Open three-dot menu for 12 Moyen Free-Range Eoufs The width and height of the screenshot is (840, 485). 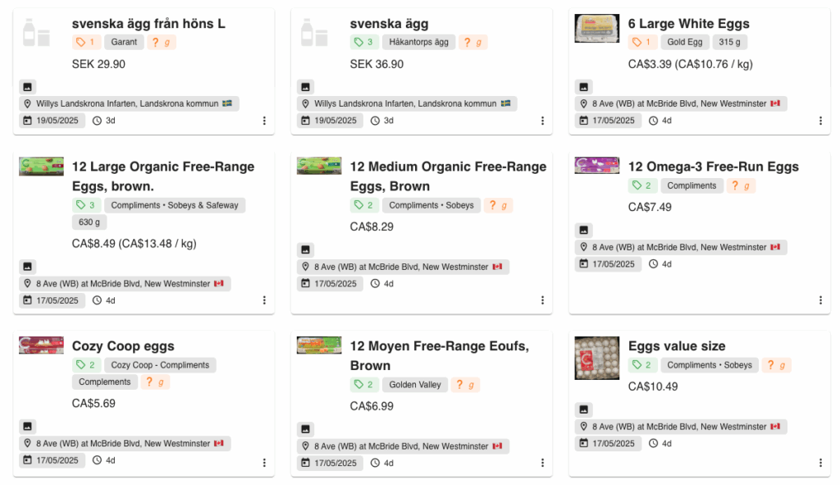click(542, 463)
